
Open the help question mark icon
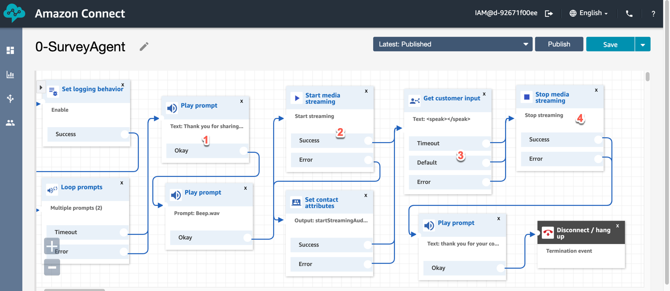pos(653,14)
